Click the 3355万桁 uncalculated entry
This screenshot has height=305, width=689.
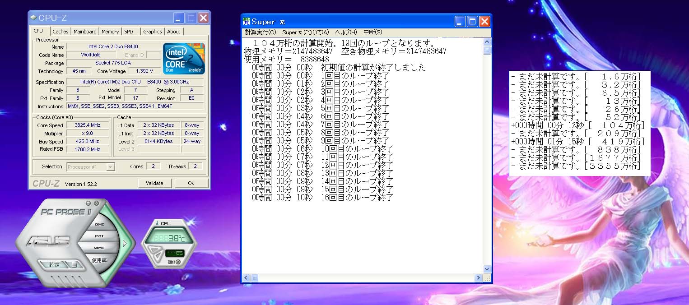click(576, 166)
